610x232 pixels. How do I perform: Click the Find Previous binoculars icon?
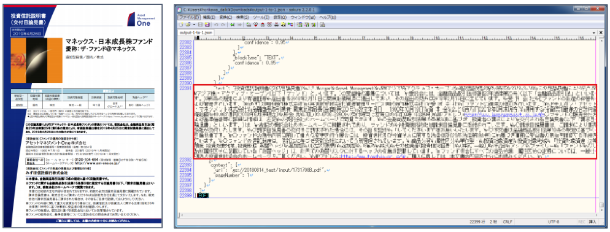click(x=263, y=25)
